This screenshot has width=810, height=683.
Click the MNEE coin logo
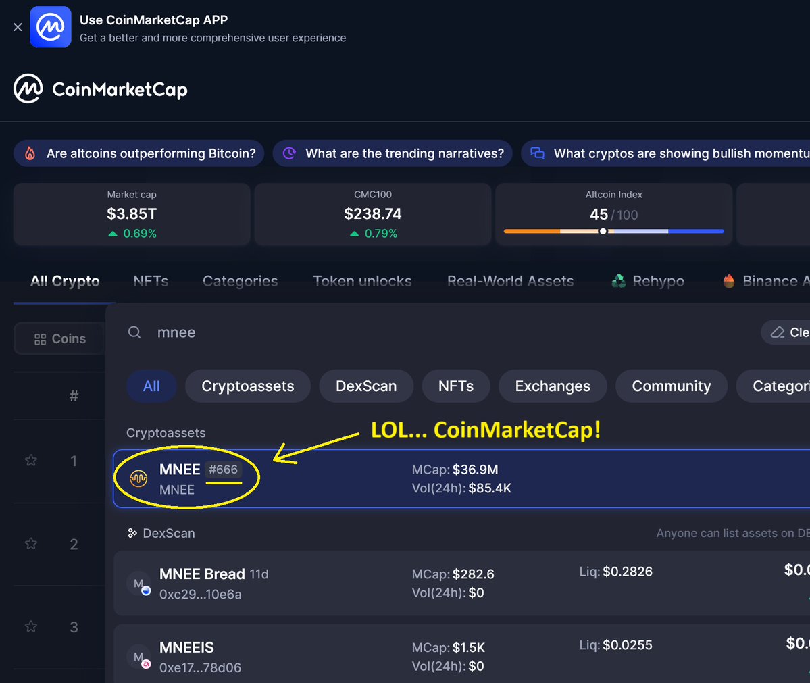pyautogui.click(x=138, y=478)
